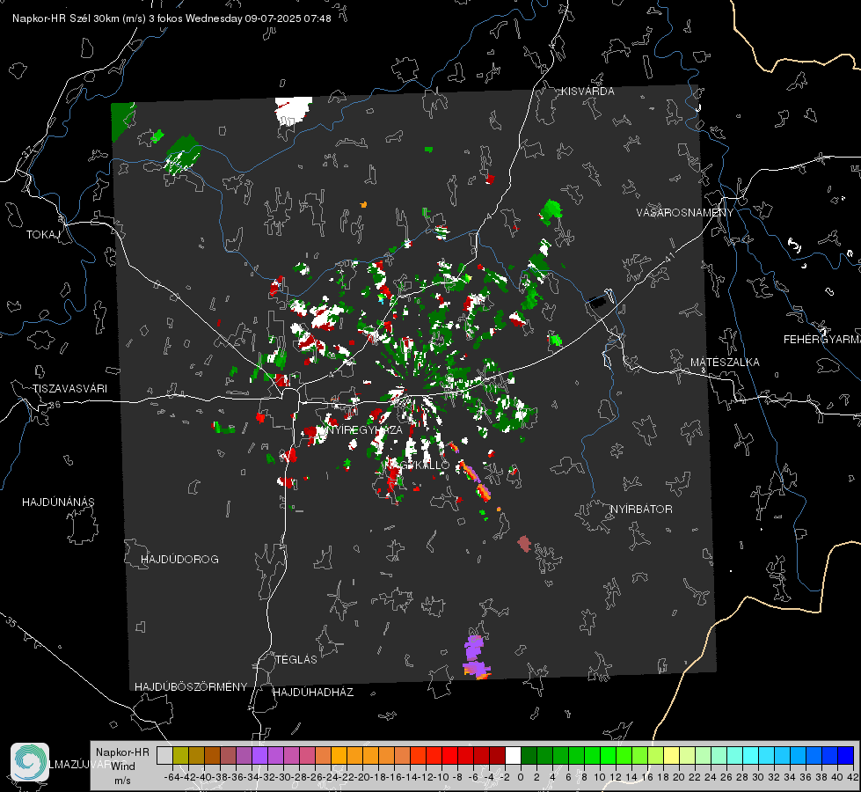The width and height of the screenshot is (861, 792).
Task: Click the HAJDÚDOROG town label
Action: [179, 560]
